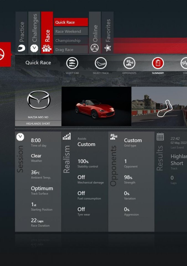This screenshot has width=187, height=266.
Task: Open the Online tab
Action: 95,32
